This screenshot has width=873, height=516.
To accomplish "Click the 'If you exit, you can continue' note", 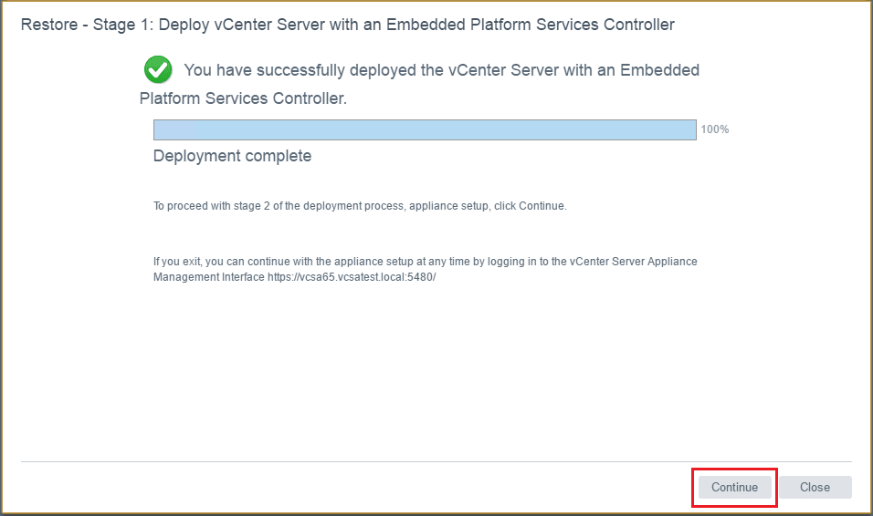I will (x=426, y=269).
